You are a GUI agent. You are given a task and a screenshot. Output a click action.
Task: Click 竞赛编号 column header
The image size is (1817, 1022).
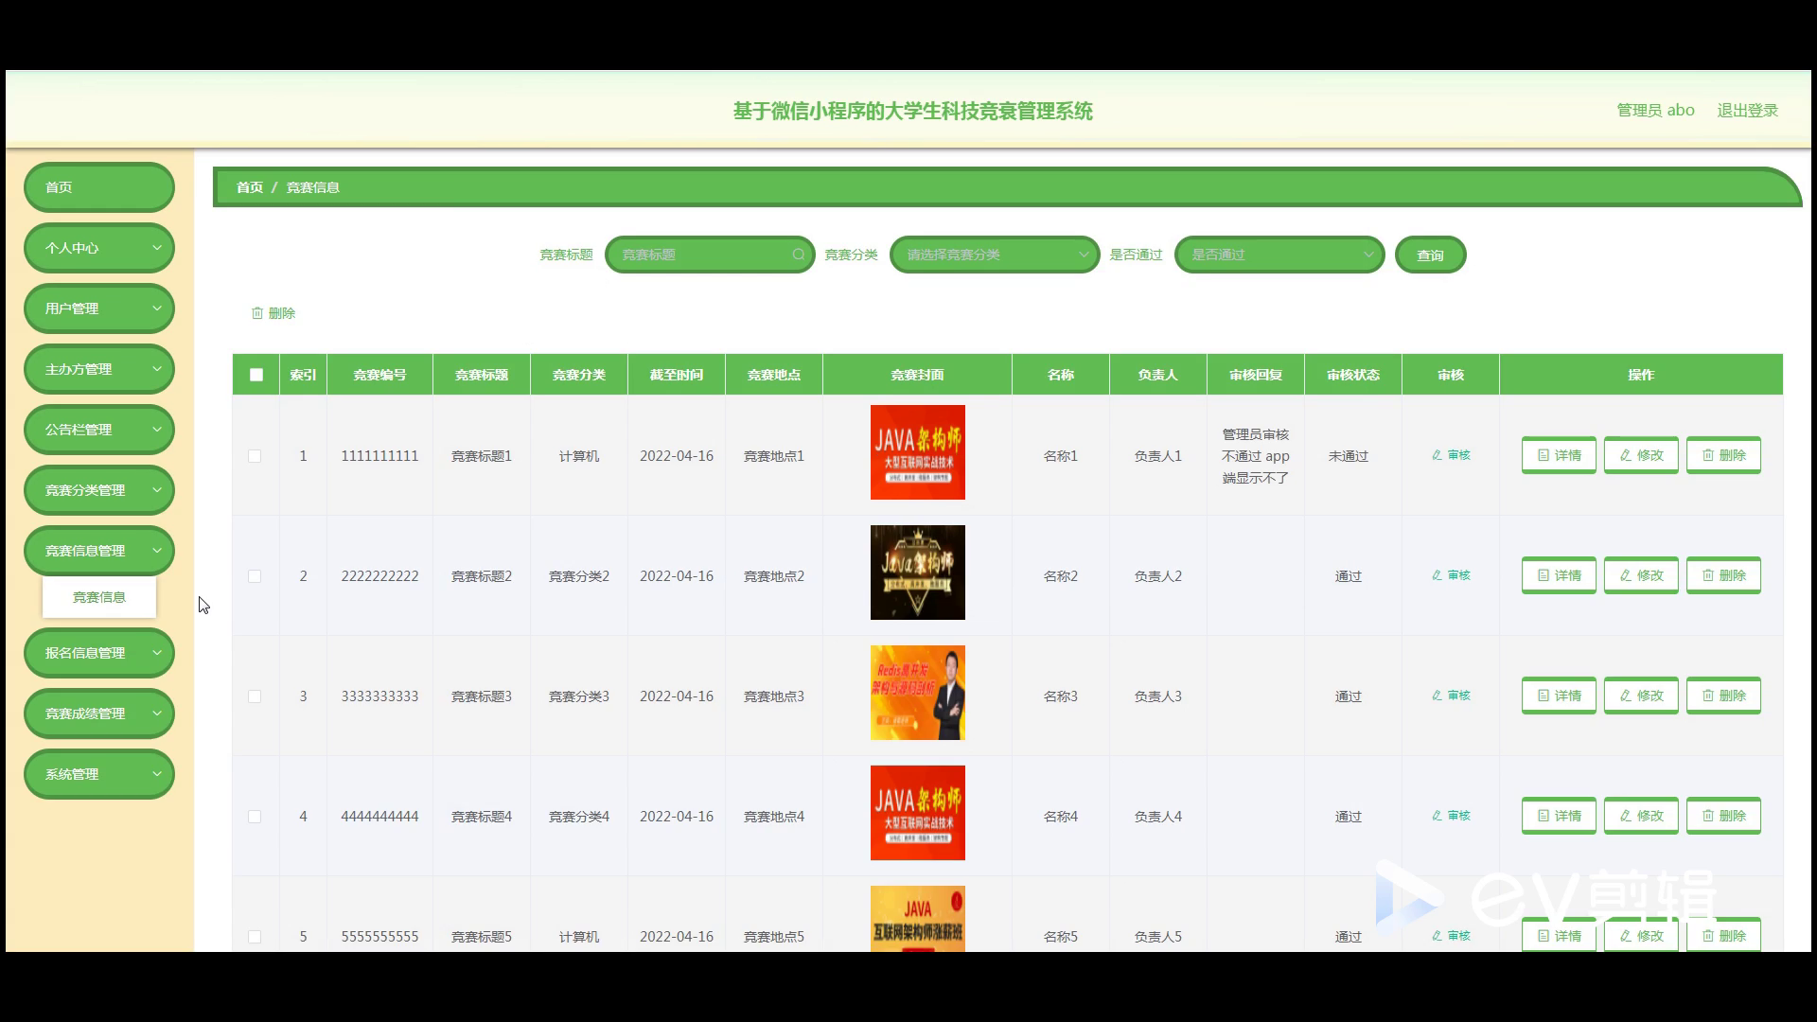tap(379, 375)
